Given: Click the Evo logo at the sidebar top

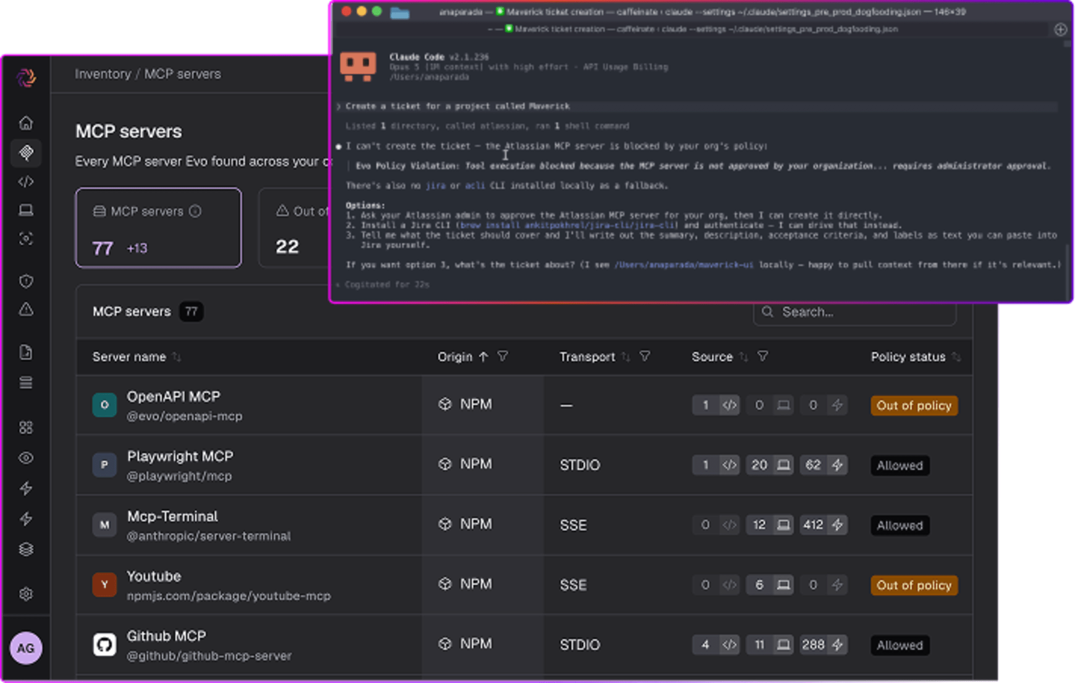Looking at the screenshot, I should (x=26, y=78).
